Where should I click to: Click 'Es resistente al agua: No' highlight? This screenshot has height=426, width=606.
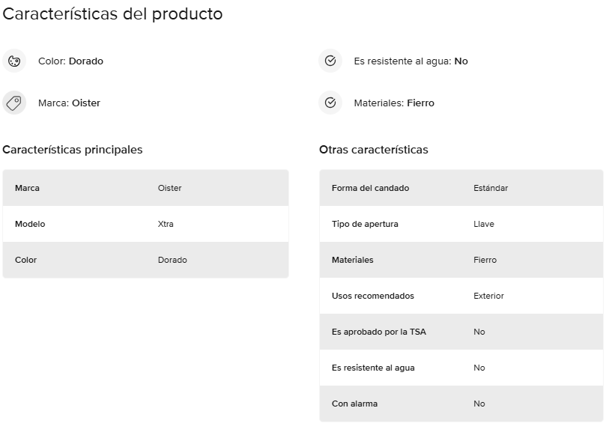coord(410,61)
